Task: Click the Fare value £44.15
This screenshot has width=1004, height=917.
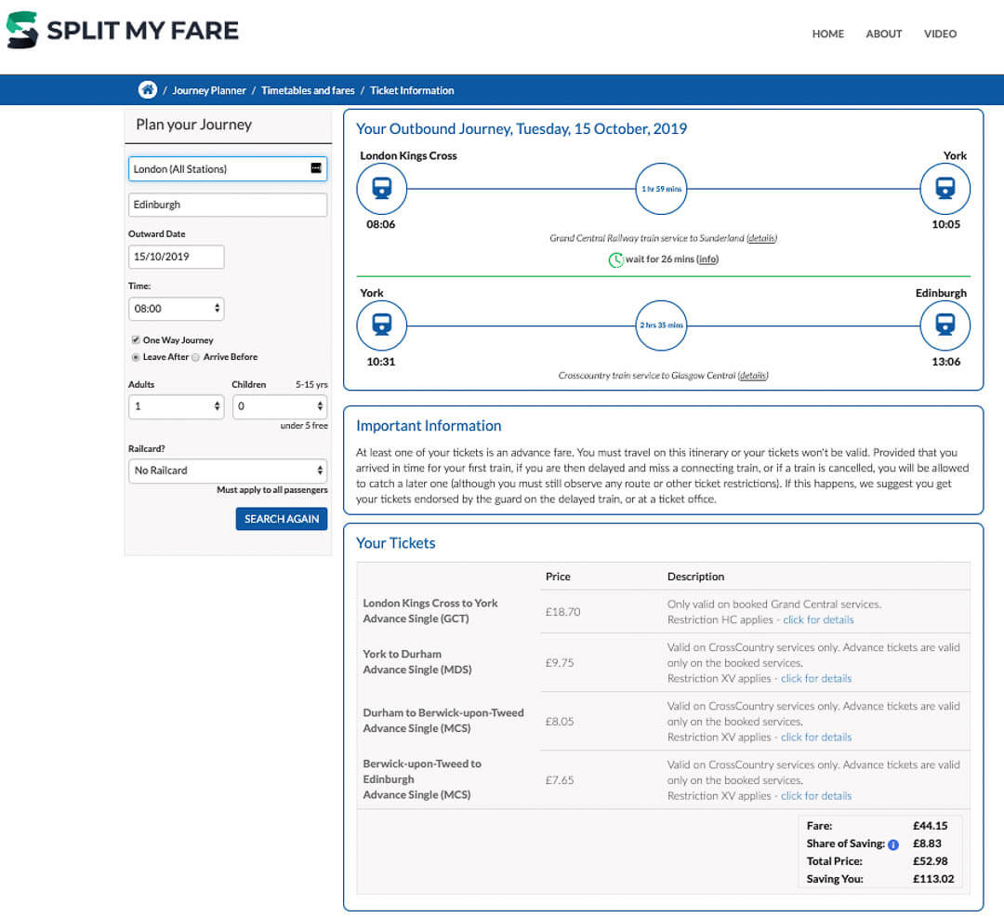Action: pos(930,826)
